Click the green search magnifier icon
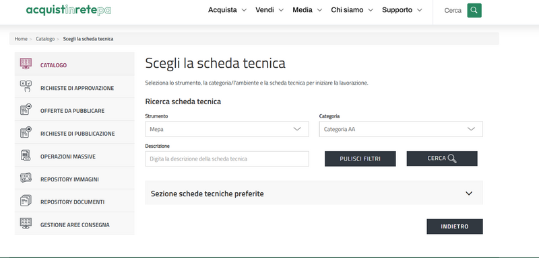The image size is (539, 258). (474, 10)
